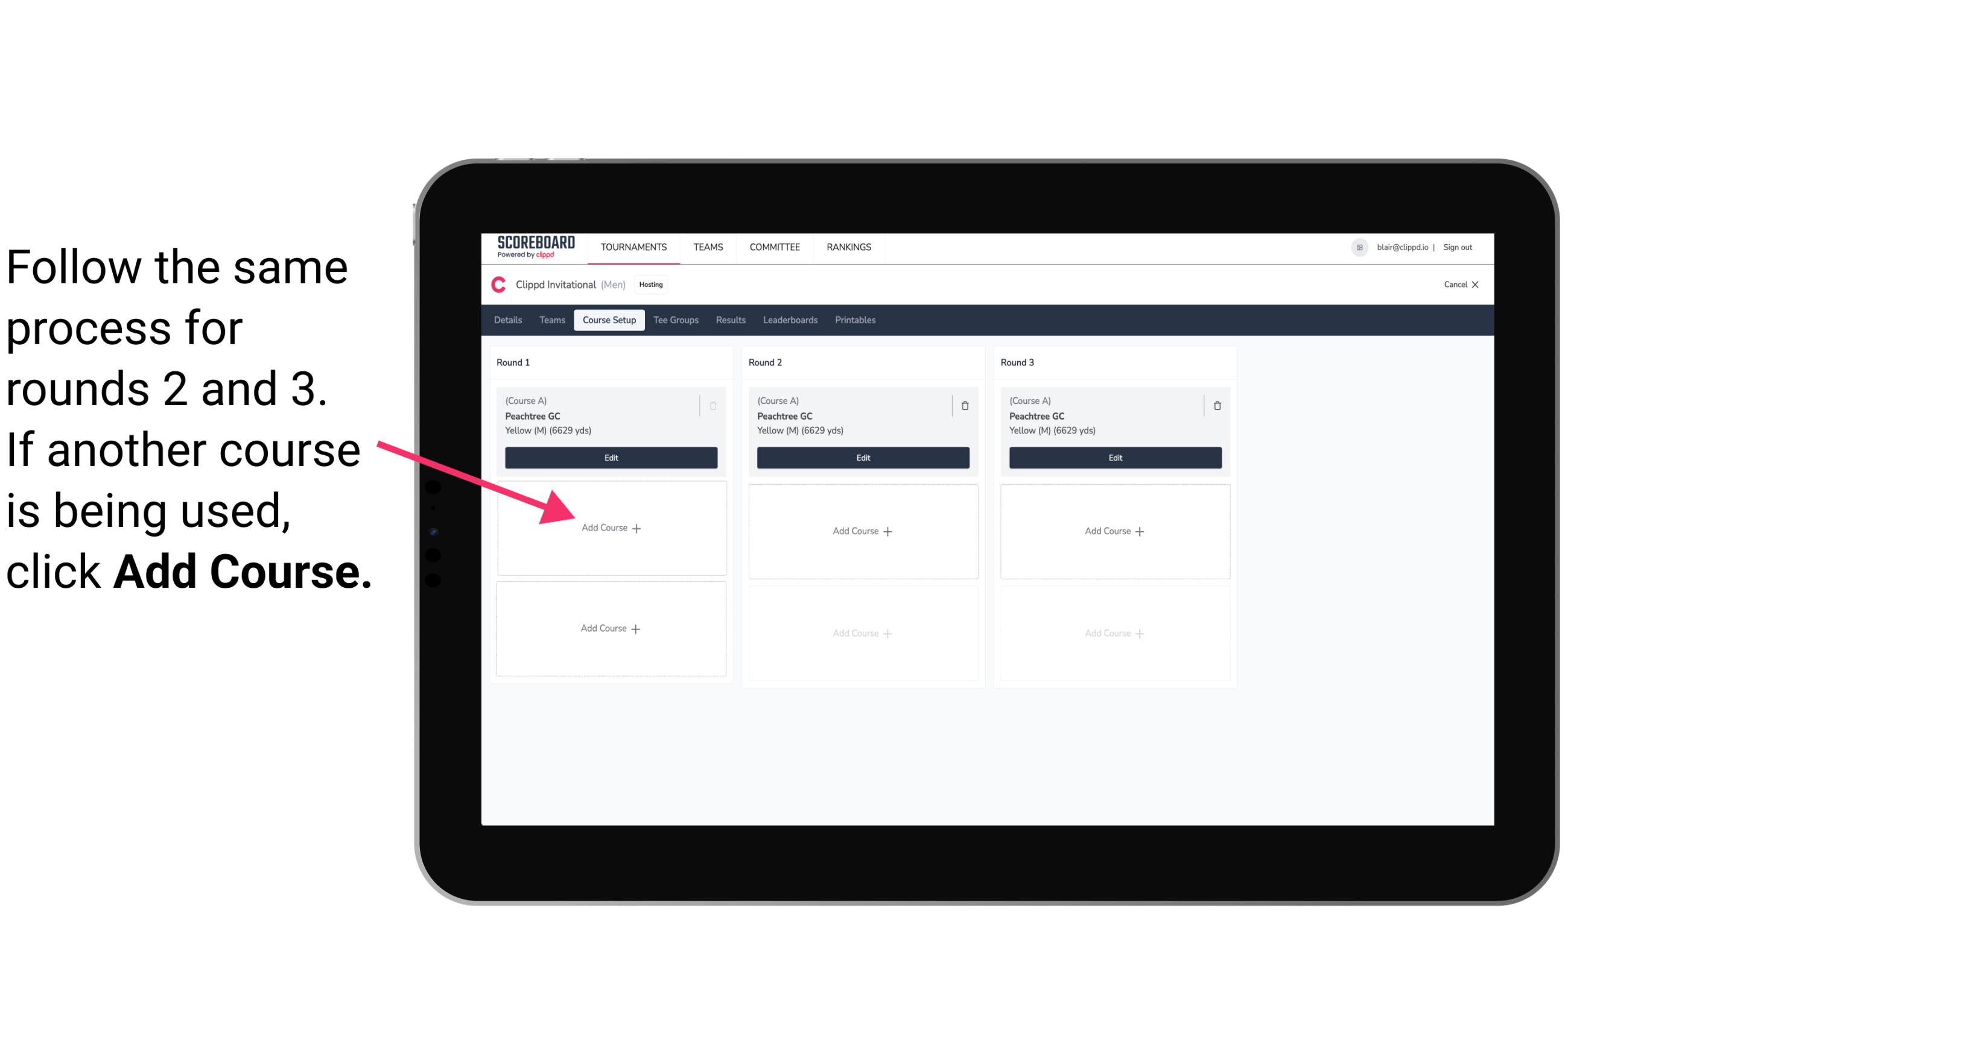This screenshot has width=1968, height=1058.
Task: Click the TOURNAMENTS menu item
Action: 635,246
